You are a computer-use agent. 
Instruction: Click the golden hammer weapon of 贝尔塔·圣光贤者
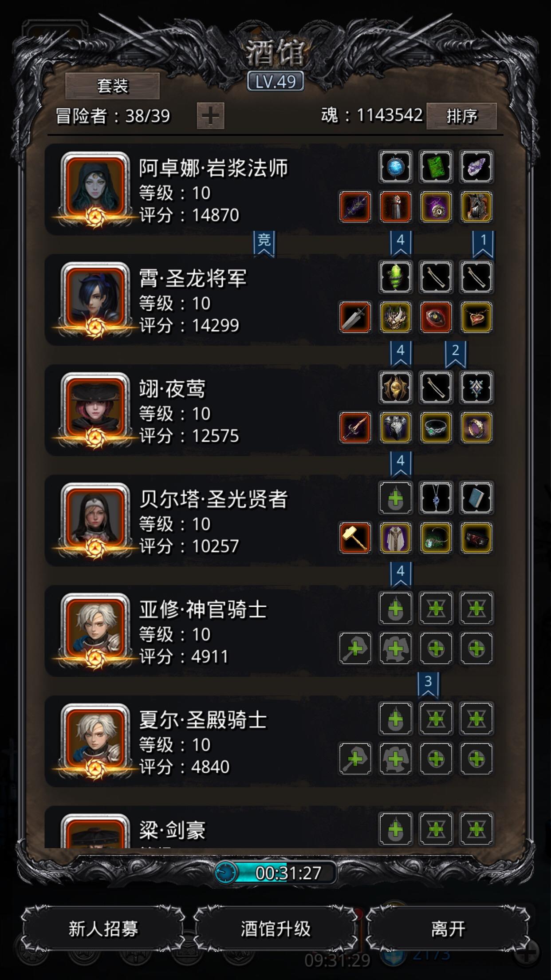coord(355,538)
